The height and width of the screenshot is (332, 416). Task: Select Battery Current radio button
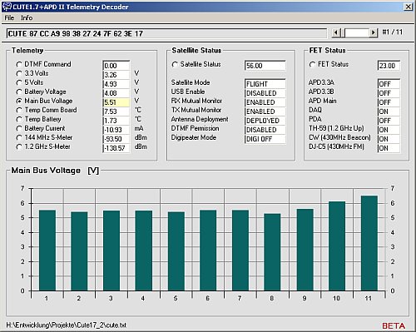point(19,128)
